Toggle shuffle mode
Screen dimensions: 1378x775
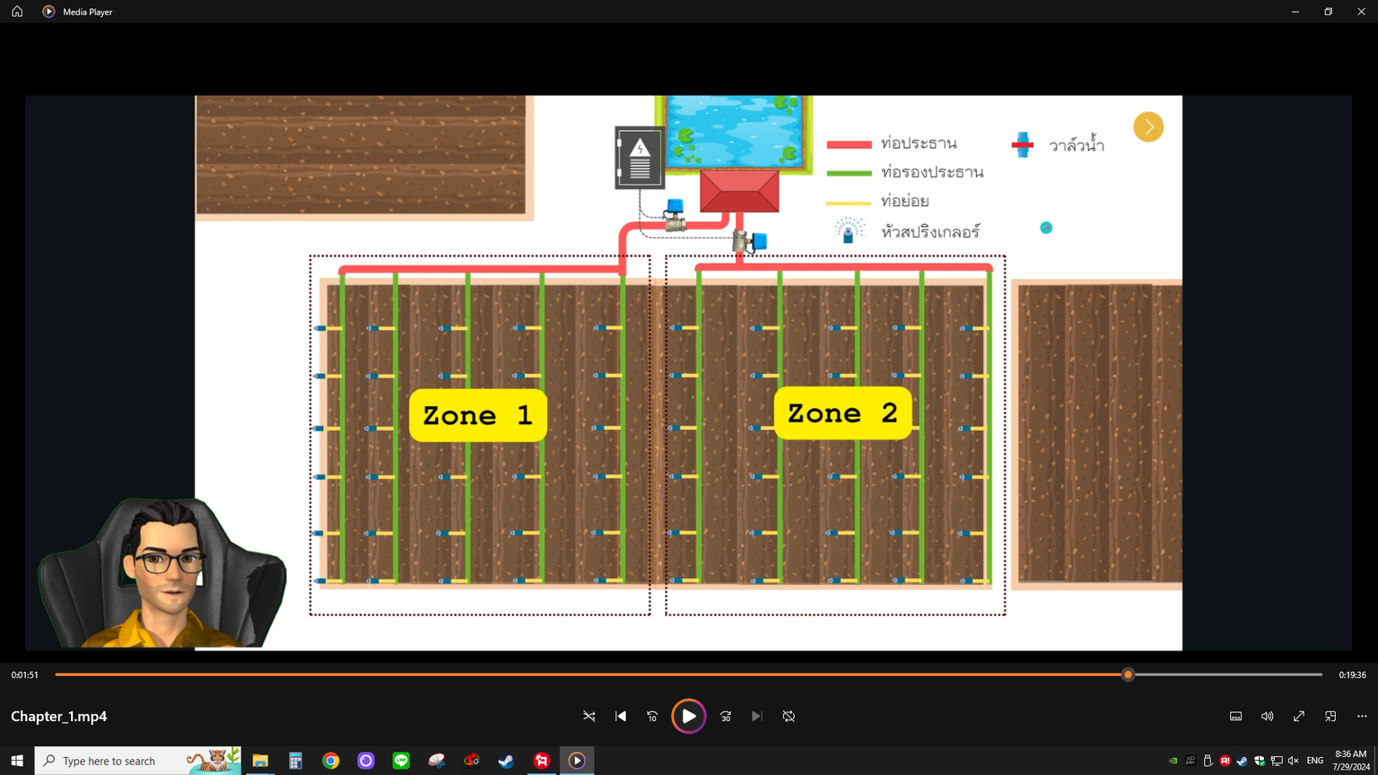[x=589, y=717]
